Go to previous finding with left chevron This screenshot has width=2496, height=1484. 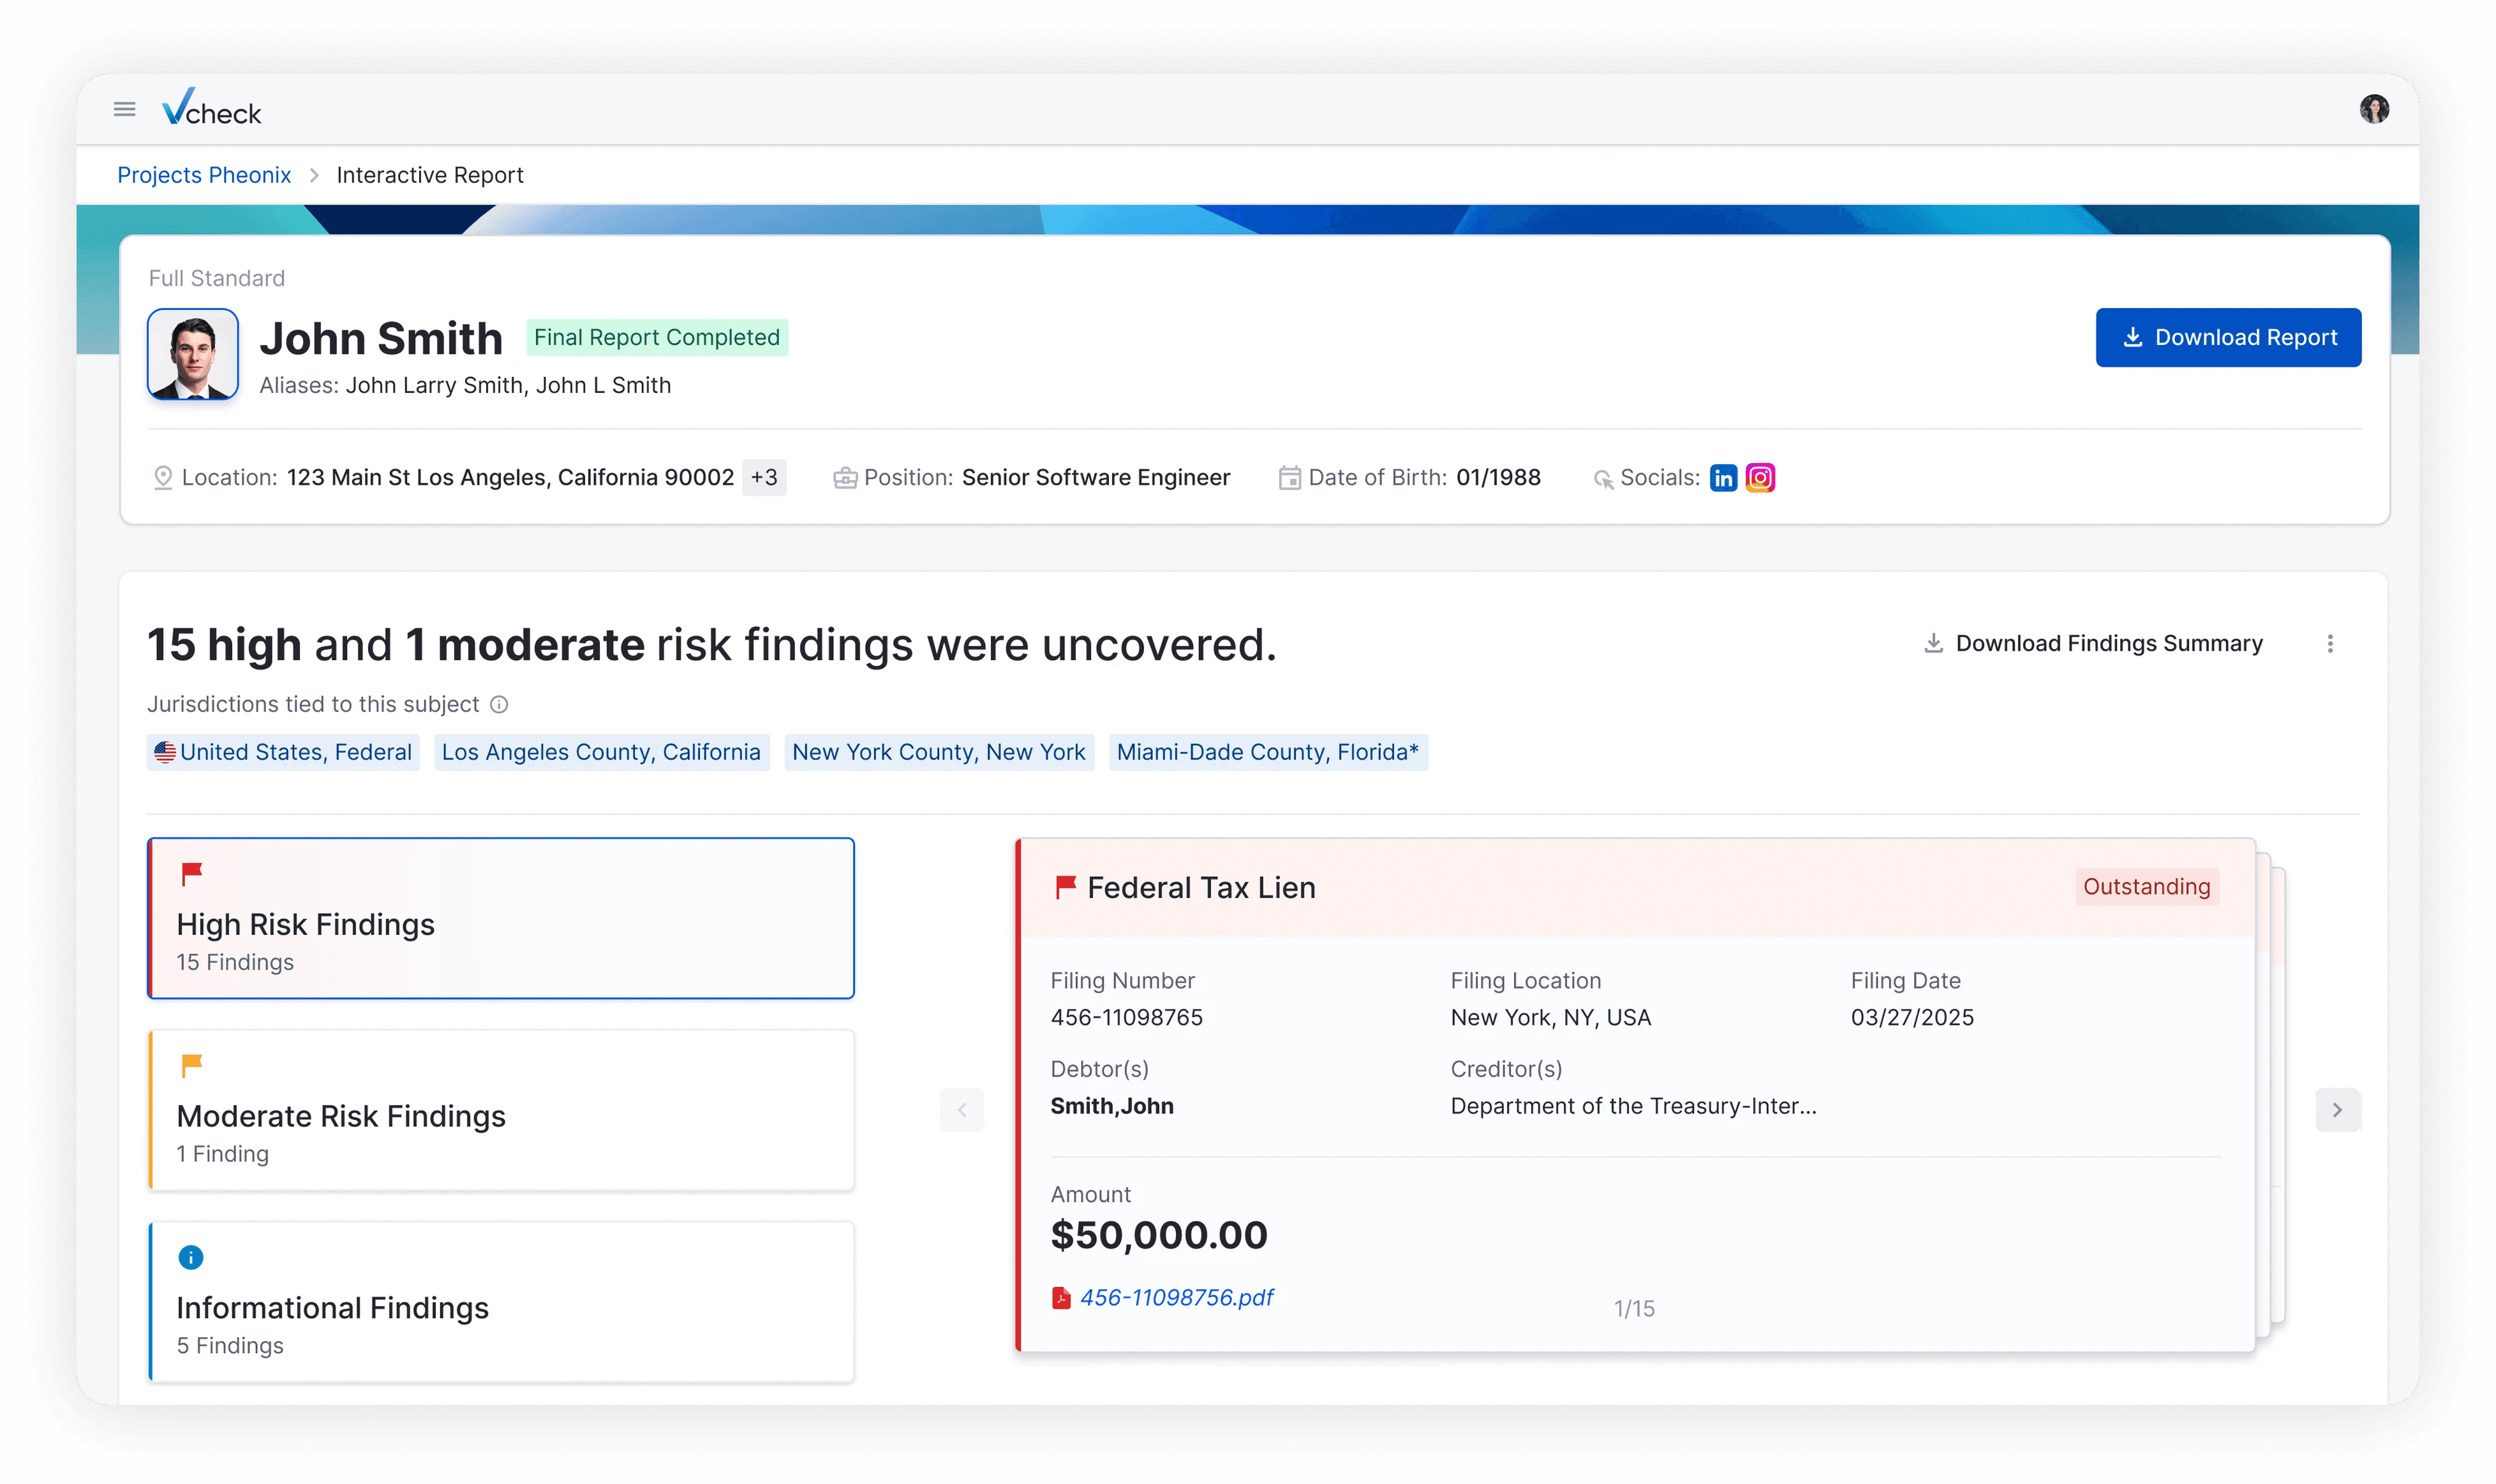962,1110
